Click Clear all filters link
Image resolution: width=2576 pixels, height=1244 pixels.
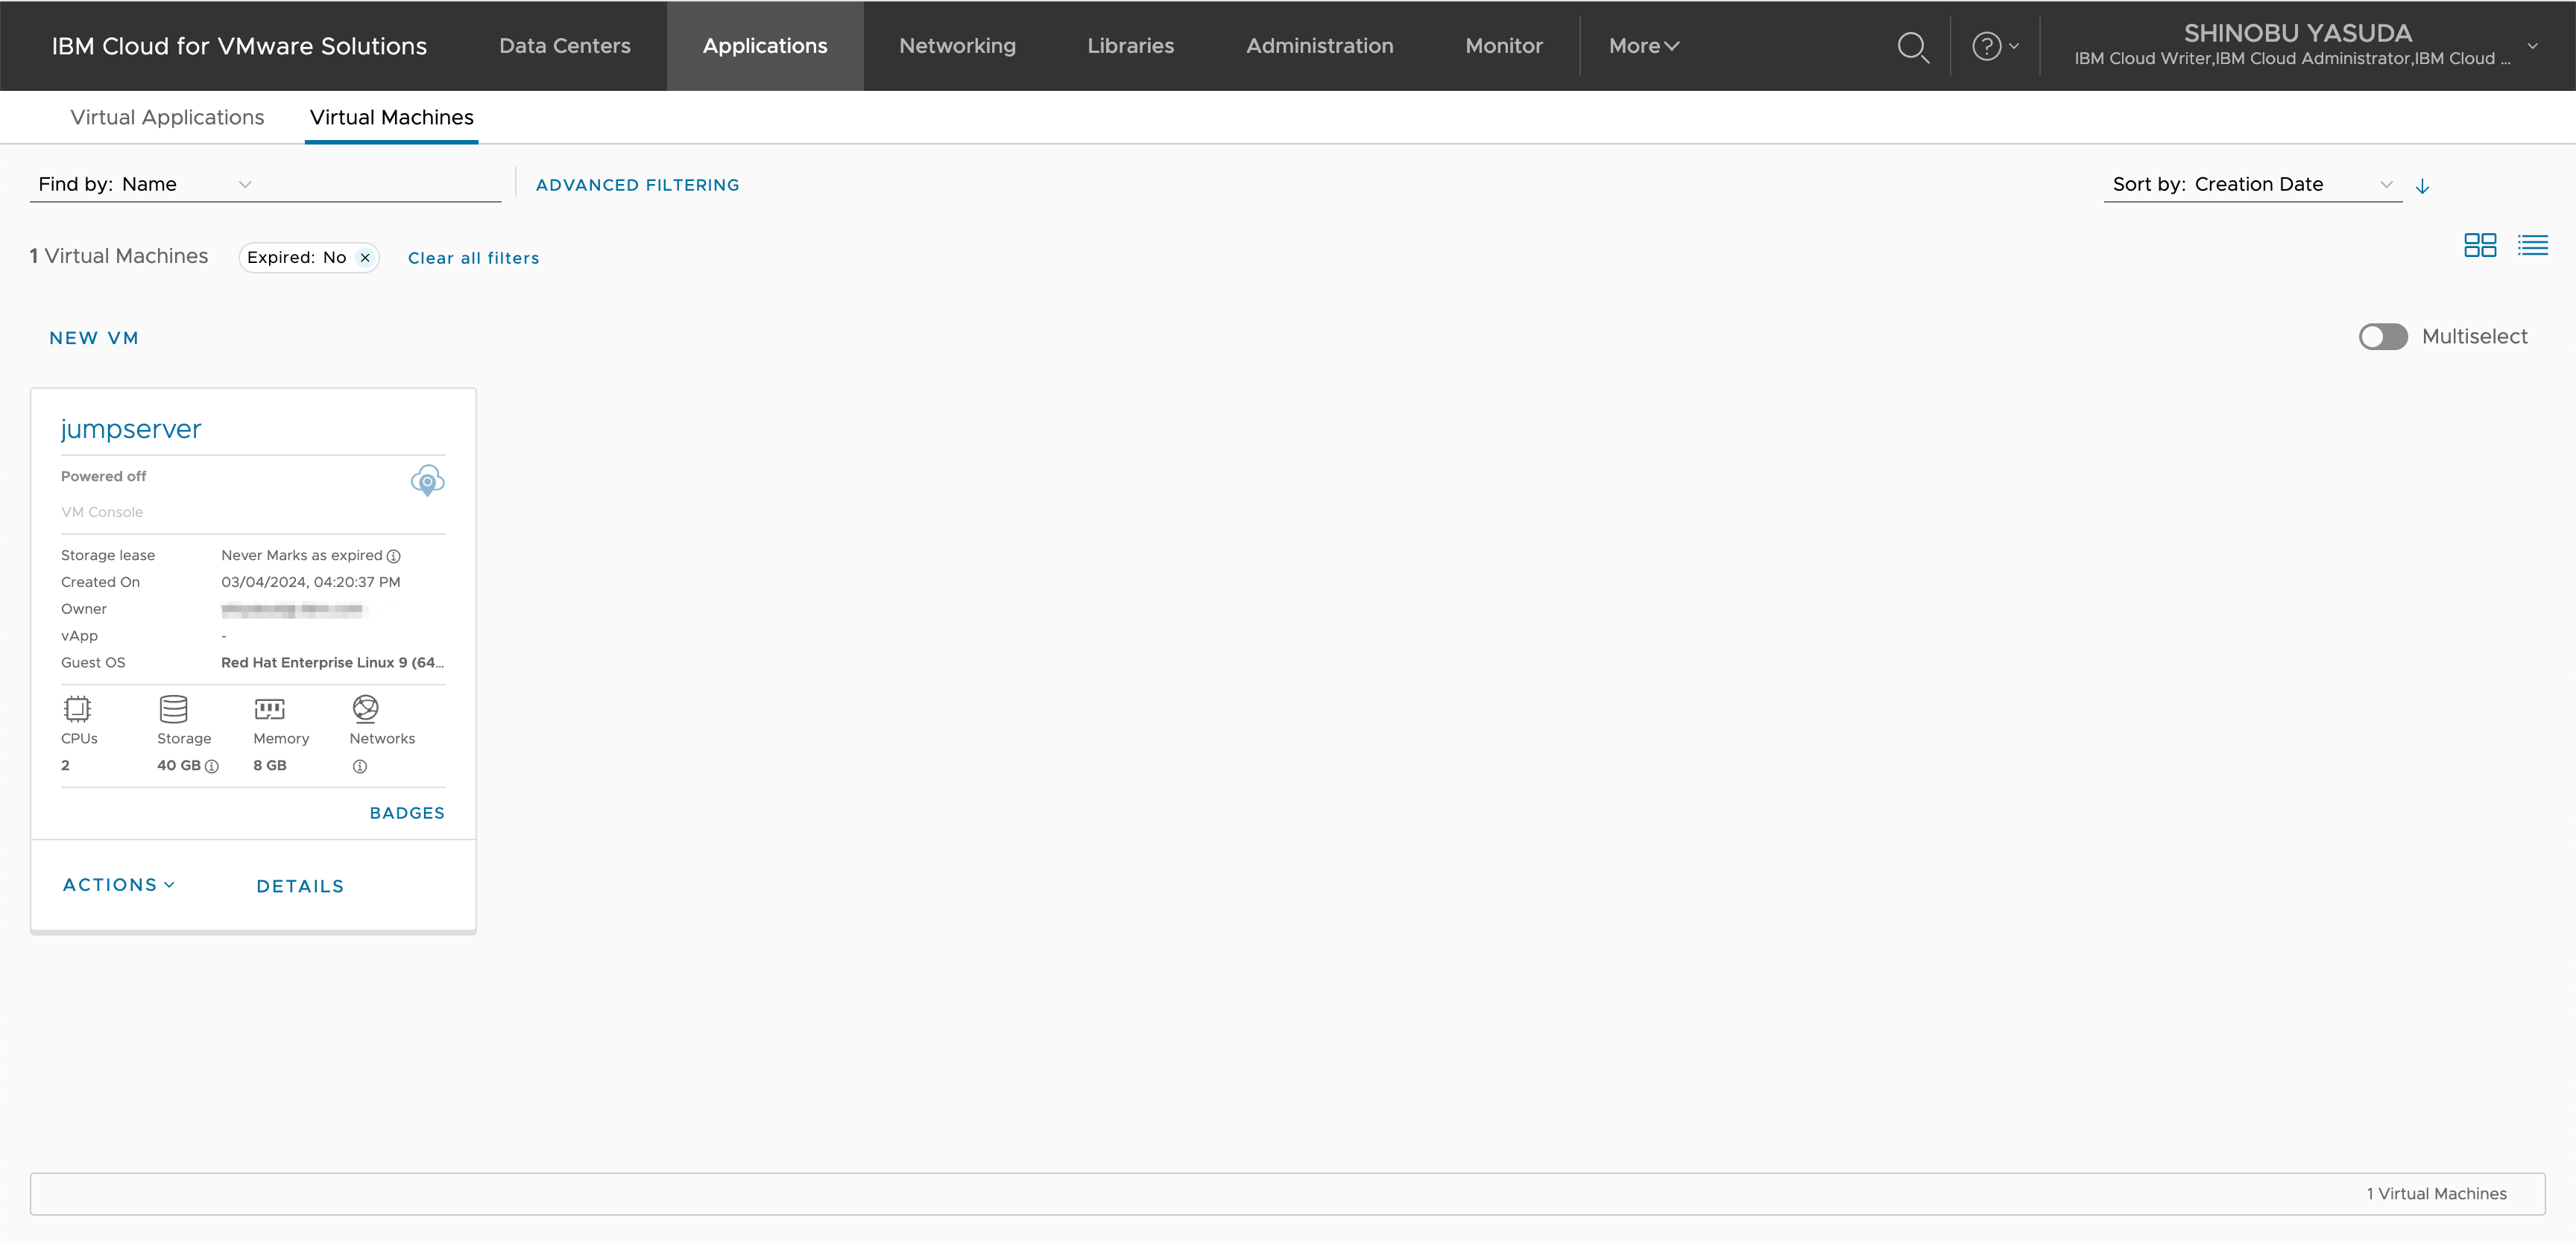(473, 258)
